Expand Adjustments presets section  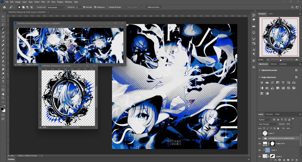(260, 70)
